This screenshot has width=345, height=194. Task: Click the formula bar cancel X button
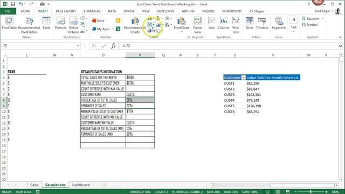tap(94, 46)
